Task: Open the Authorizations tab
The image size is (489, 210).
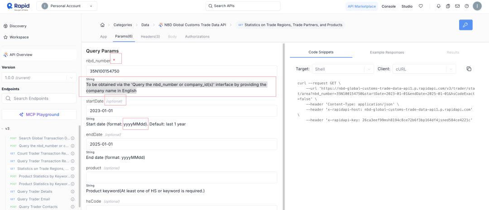Action: 197,37
